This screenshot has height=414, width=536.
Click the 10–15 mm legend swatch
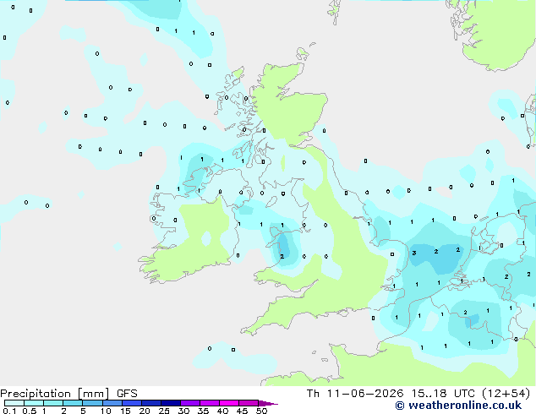click(x=112, y=403)
